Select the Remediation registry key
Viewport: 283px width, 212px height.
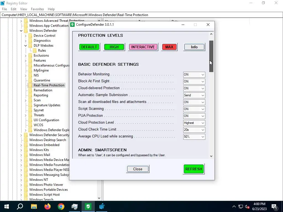pyautogui.click(x=43, y=90)
